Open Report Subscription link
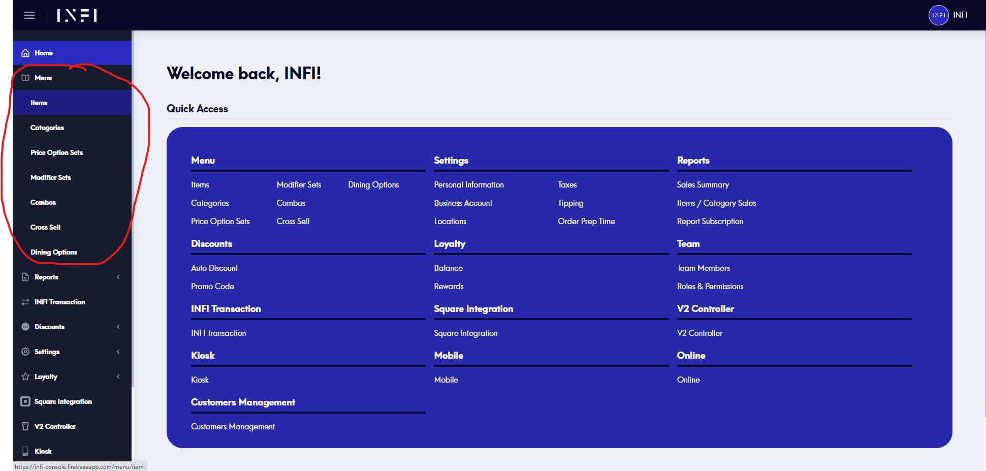This screenshot has height=471, width=986. [x=710, y=222]
